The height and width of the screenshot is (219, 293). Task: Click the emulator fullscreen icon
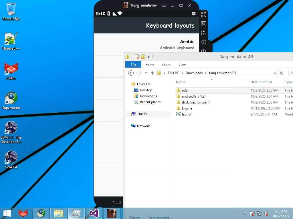click(203, 14)
